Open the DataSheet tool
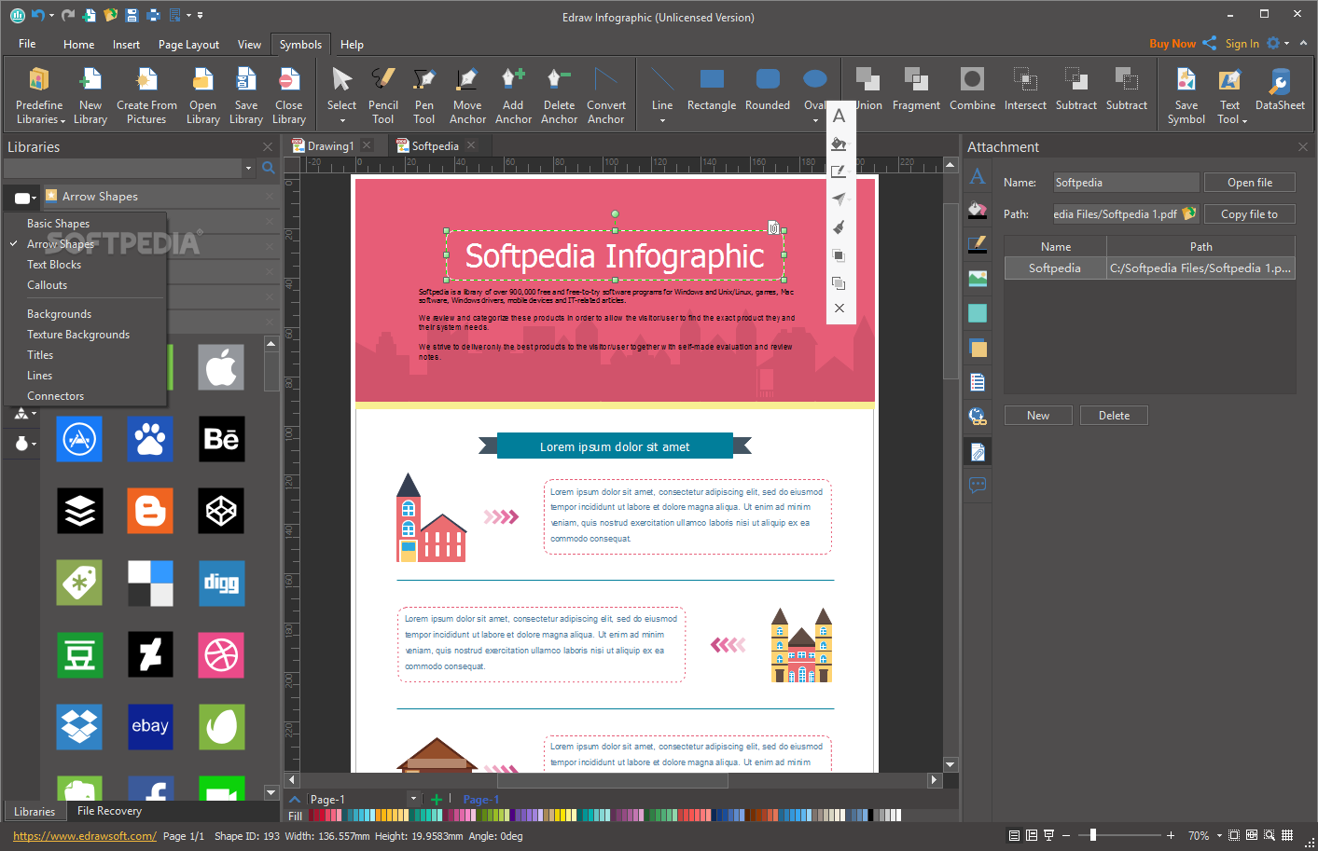 [x=1280, y=90]
